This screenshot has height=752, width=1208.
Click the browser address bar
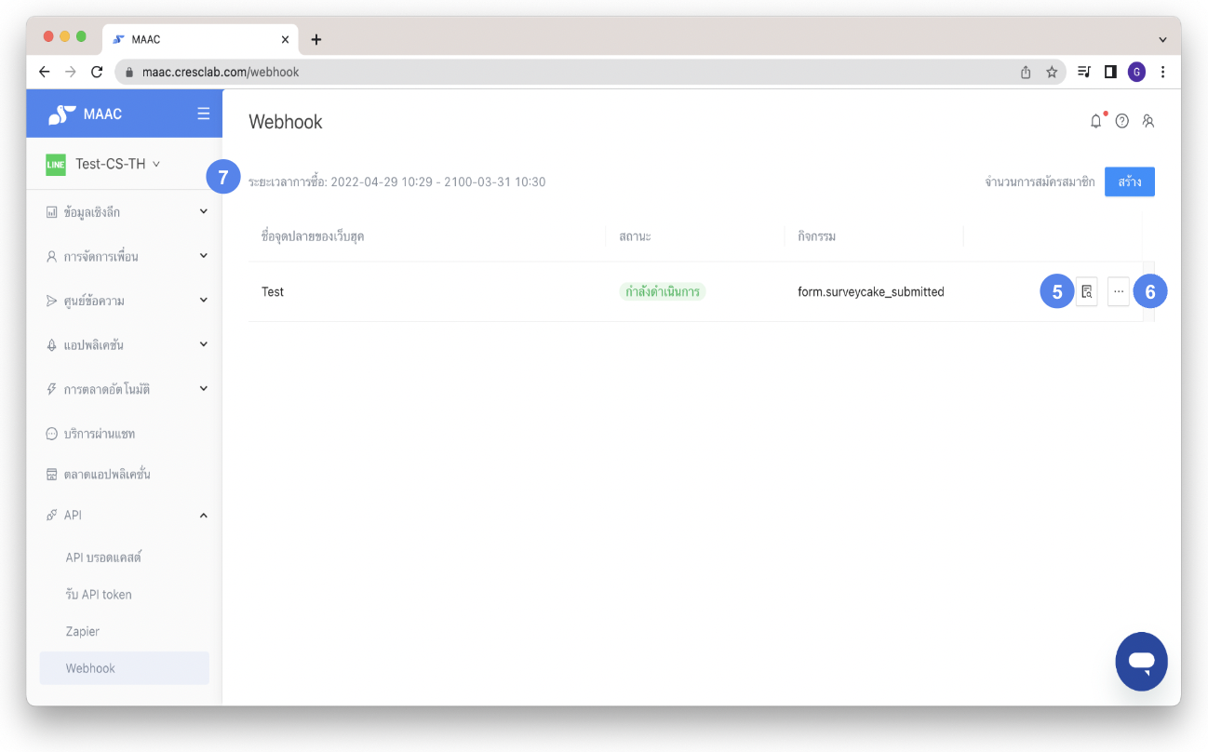(558, 72)
